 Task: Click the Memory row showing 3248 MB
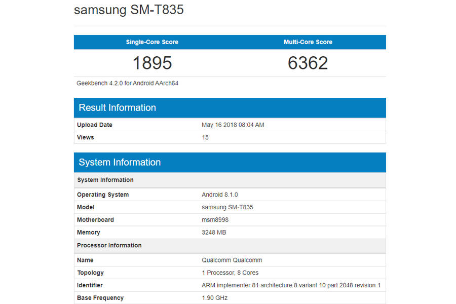(x=89, y=233)
